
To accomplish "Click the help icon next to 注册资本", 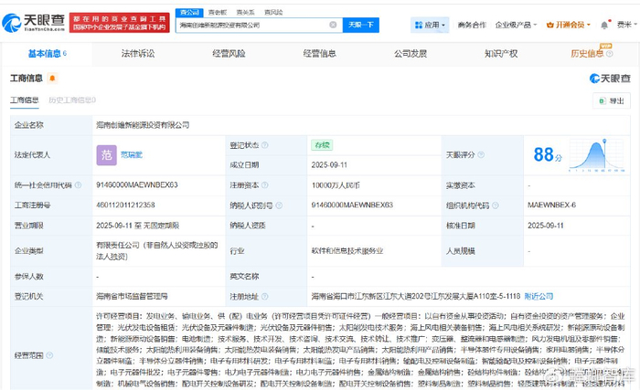I will 264,185.
